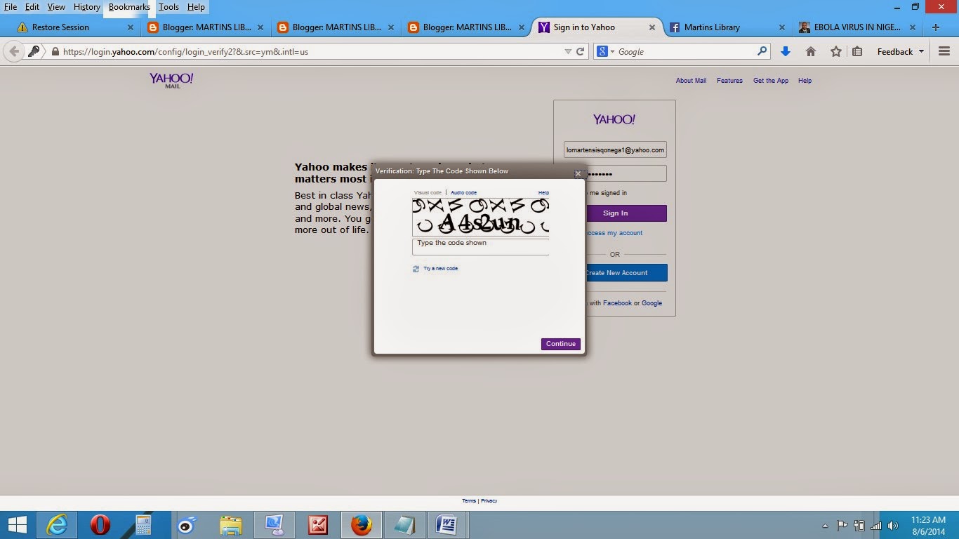Open File Explorer folder icon in taskbar
This screenshot has width=959, height=539.
click(x=230, y=525)
